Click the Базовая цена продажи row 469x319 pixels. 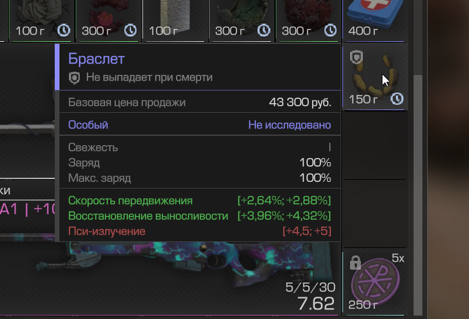200,102
